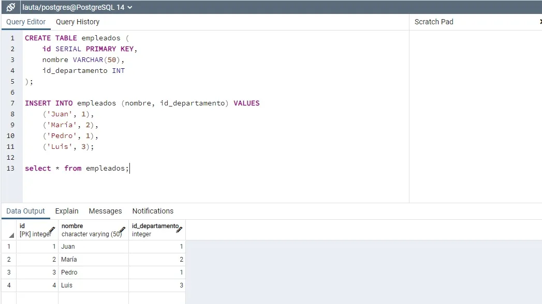
Task: Open the Explain tab
Action: (x=66, y=211)
